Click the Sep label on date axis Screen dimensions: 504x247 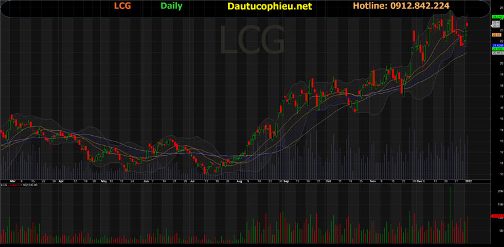[287, 181]
